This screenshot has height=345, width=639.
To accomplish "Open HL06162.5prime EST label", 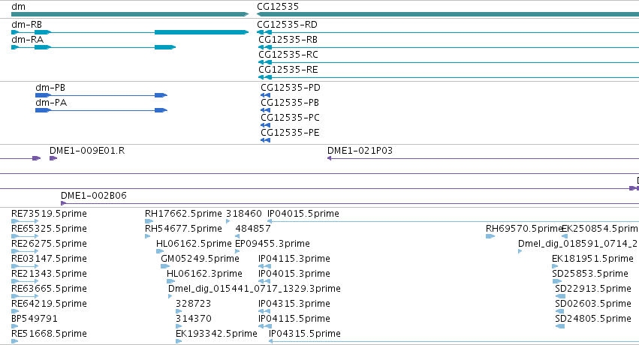I will (194, 244).
